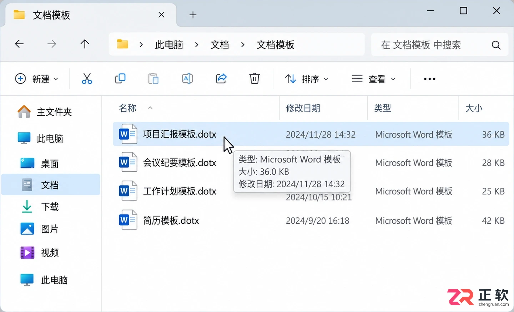
Task: Click 文档模板 in the address breadcrumb
Action: pos(275,45)
